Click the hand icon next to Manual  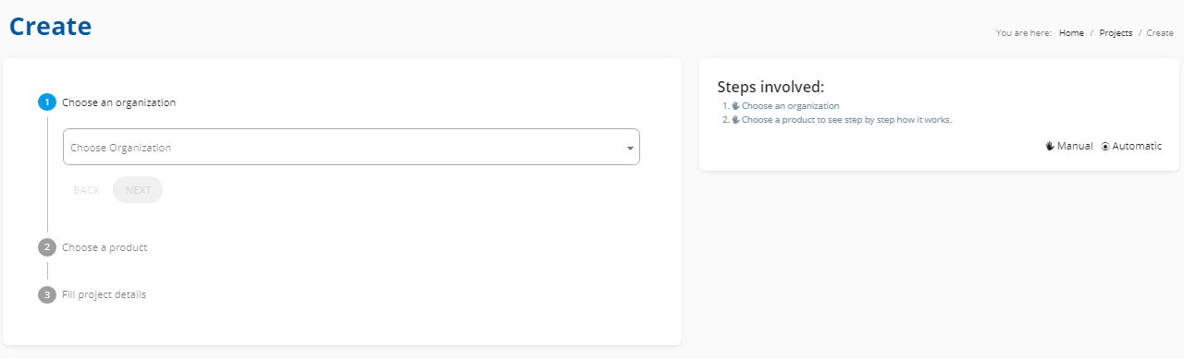click(1050, 146)
